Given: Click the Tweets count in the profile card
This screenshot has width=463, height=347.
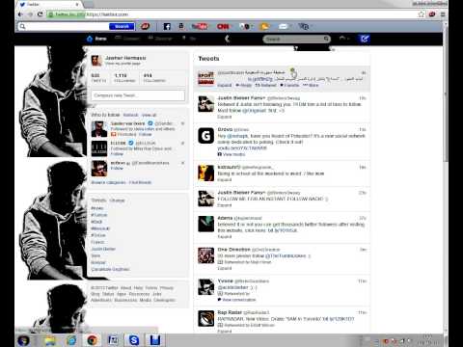Looking at the screenshot, I should 98,78.
